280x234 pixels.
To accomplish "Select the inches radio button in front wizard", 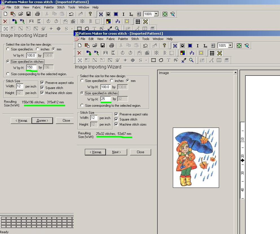I will pyautogui.click(x=112, y=81).
